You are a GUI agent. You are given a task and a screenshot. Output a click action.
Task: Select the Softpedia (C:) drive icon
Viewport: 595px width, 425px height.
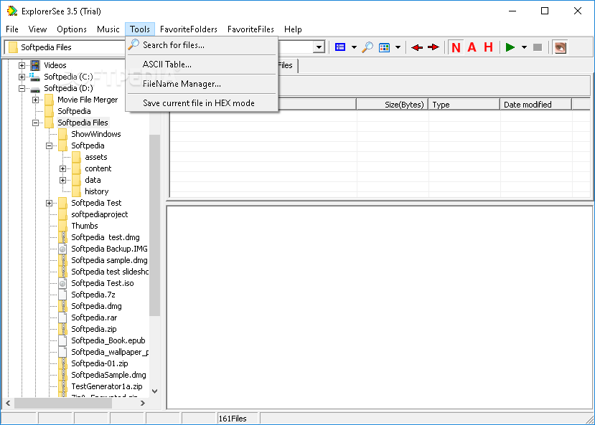35,77
